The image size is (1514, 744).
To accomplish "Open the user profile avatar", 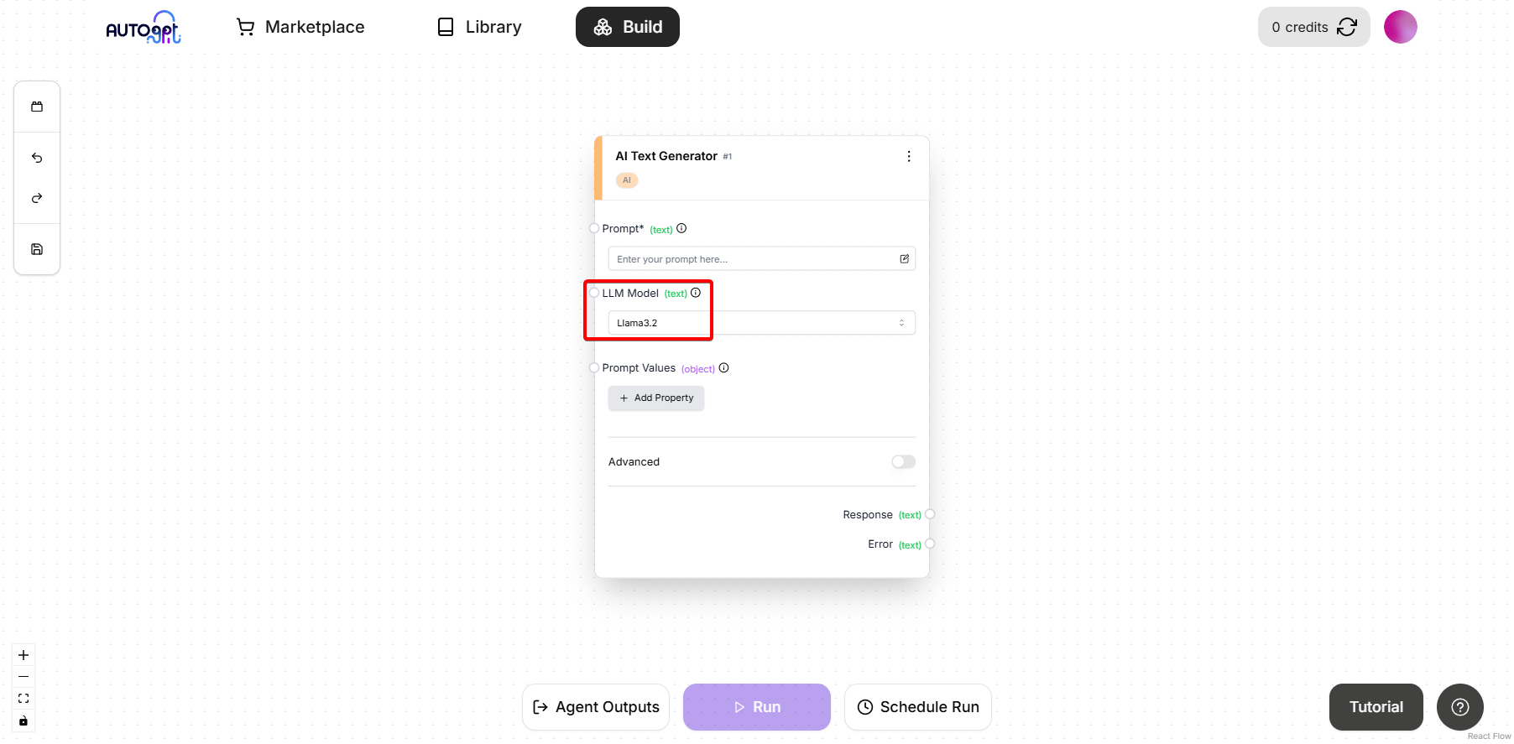I will [1400, 27].
